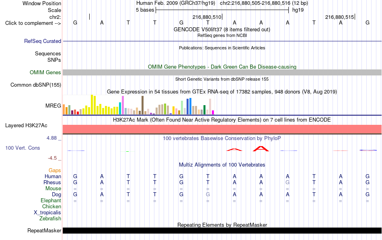The height and width of the screenshot is (240, 382).
Task: Click the Publications: Sequences in Scientific Articles title
Action: click(x=222, y=48)
